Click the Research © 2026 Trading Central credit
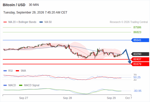This screenshot has width=150, height=102. tap(129, 22)
